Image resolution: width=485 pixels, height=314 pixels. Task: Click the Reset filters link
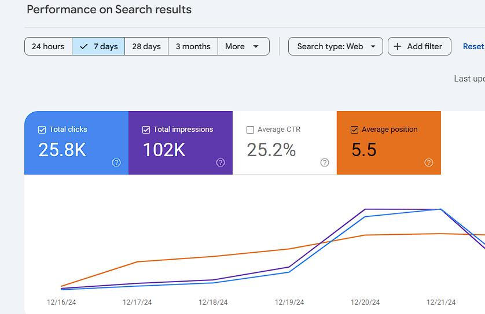(x=474, y=46)
